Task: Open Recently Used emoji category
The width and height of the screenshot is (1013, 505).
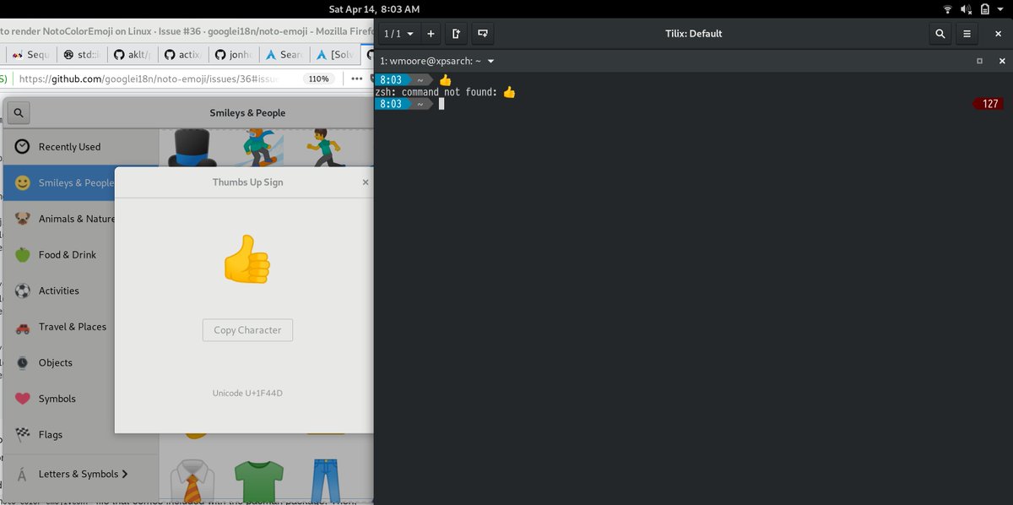Action: 80,147
